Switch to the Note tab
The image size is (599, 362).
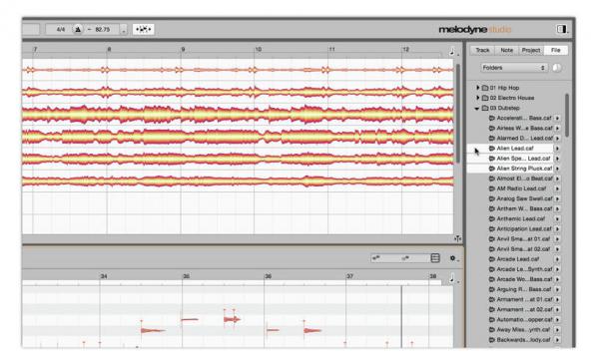click(506, 50)
